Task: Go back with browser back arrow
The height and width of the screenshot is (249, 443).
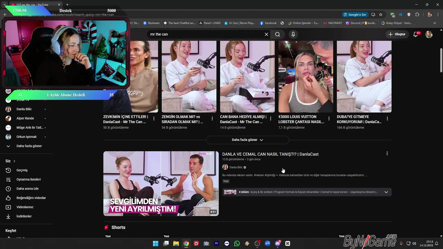Action: [x=5, y=15]
